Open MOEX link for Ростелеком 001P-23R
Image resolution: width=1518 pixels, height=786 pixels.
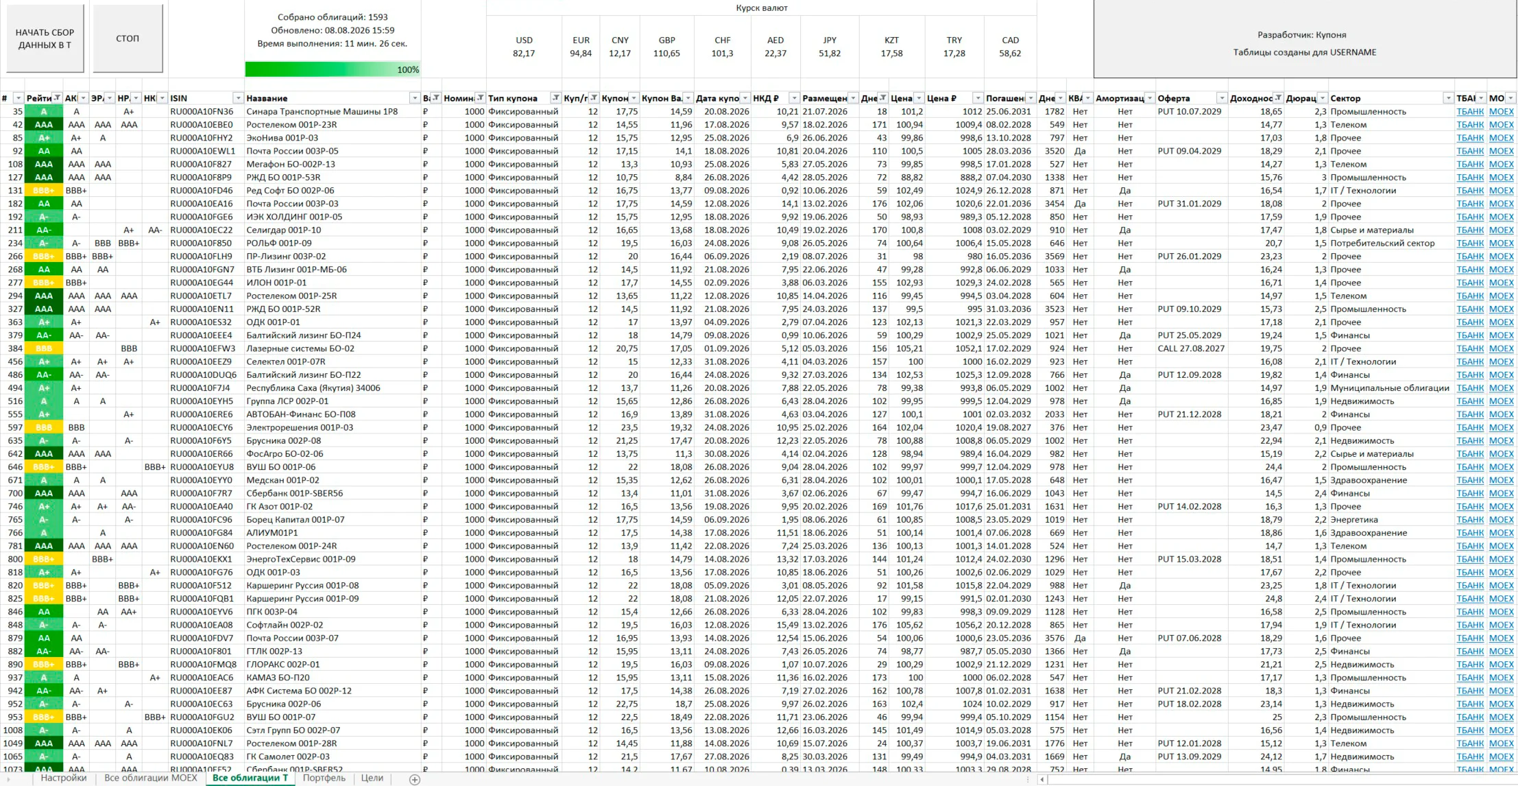(1501, 125)
